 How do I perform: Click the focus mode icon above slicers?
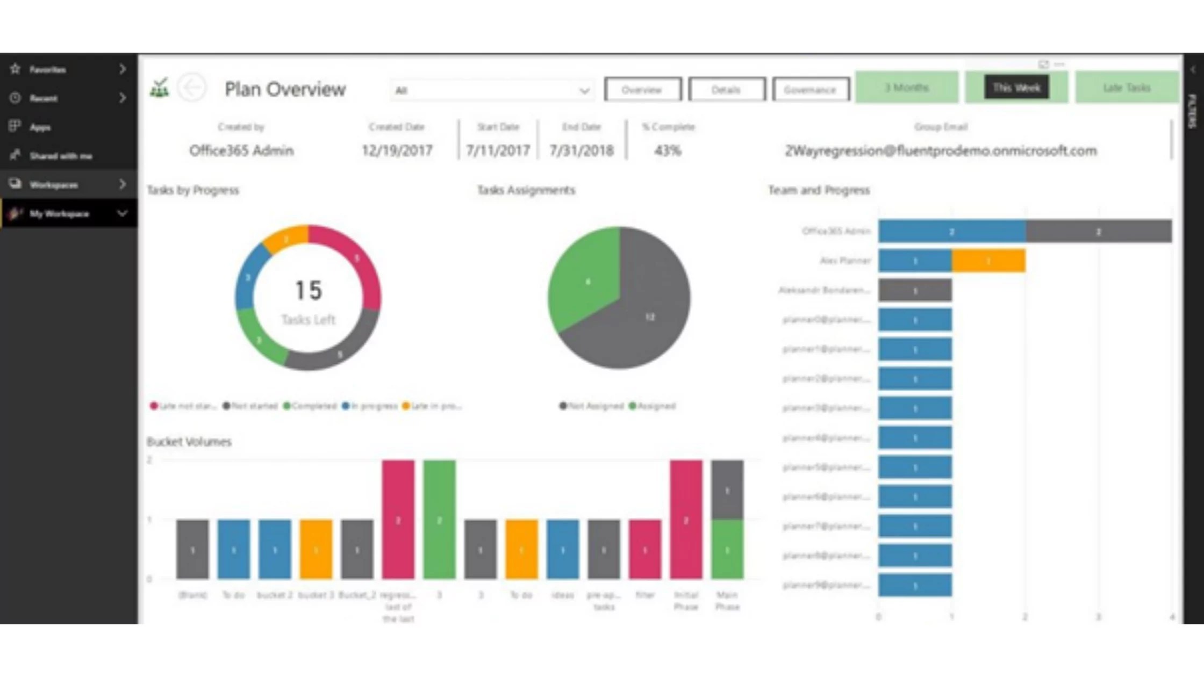[x=1043, y=64]
